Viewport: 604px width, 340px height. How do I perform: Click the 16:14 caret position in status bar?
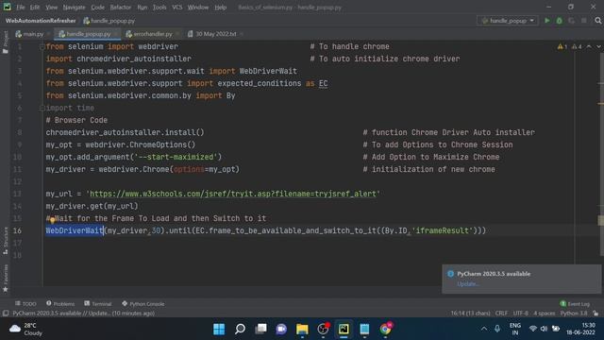[470, 314]
